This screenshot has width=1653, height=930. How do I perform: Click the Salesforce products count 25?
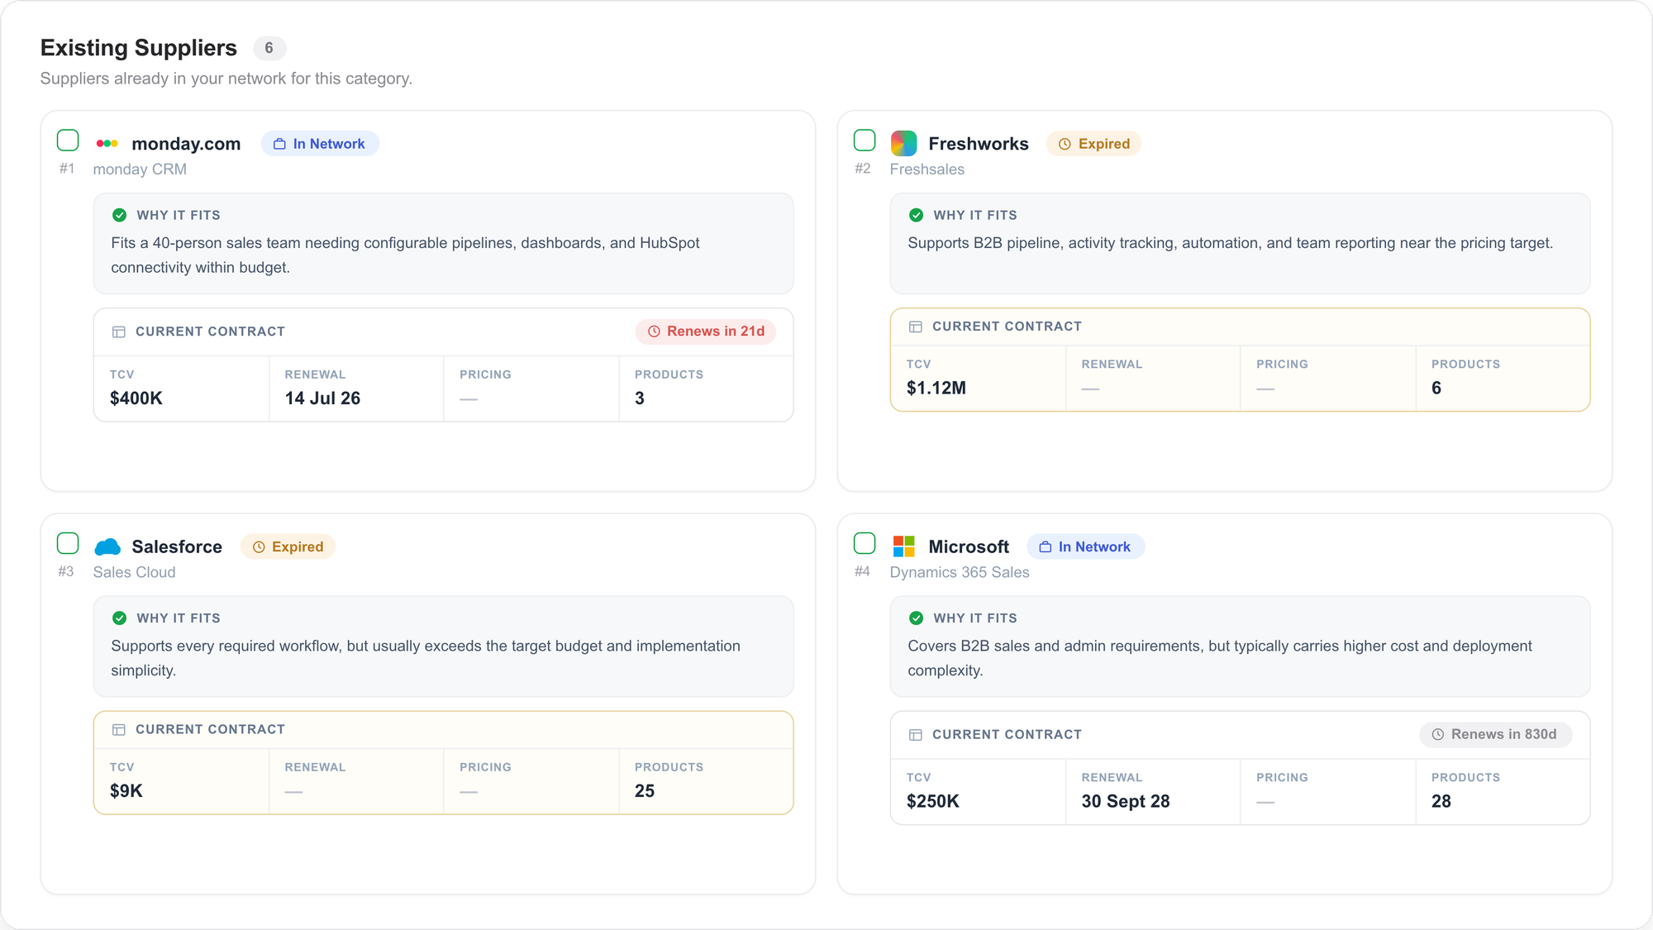point(645,791)
